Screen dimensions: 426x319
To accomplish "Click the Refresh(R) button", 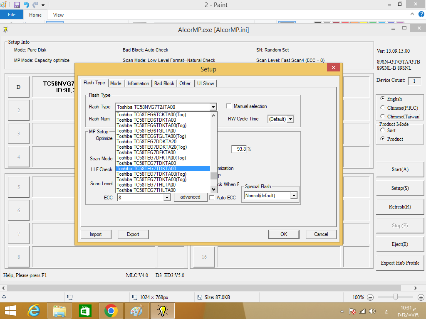I will click(400, 207).
